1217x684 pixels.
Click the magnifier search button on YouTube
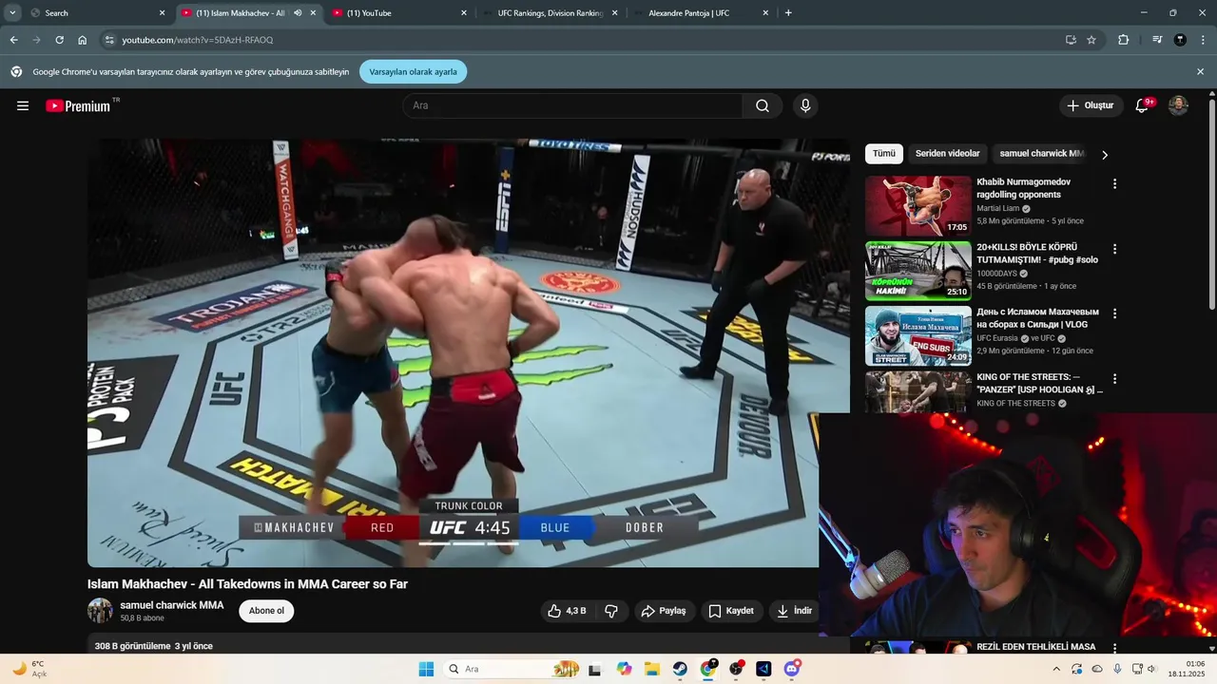pos(763,105)
